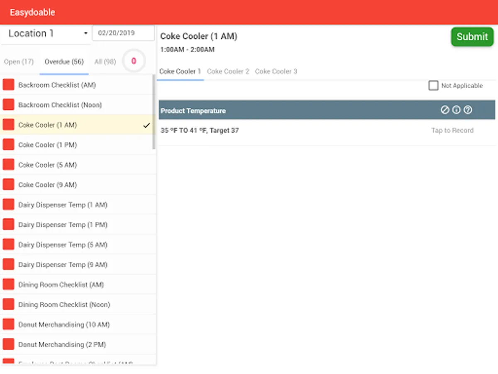498x374 pixels.
Task: Tap to Record product temperature
Action: [x=452, y=130]
